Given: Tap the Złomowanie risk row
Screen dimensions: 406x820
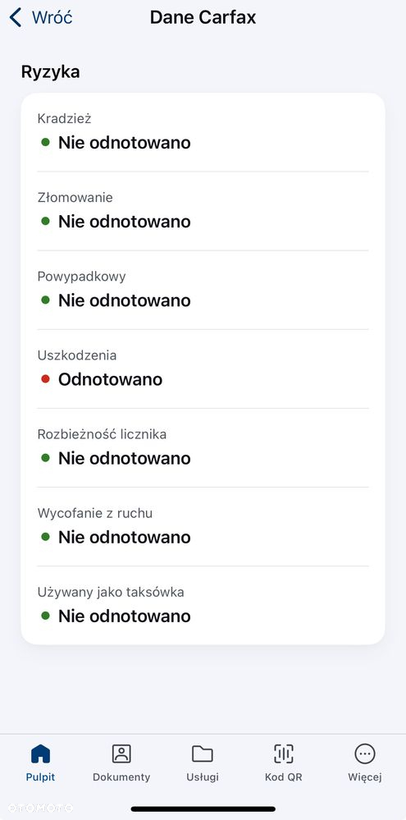Looking at the screenshot, I should pyautogui.click(x=203, y=211).
